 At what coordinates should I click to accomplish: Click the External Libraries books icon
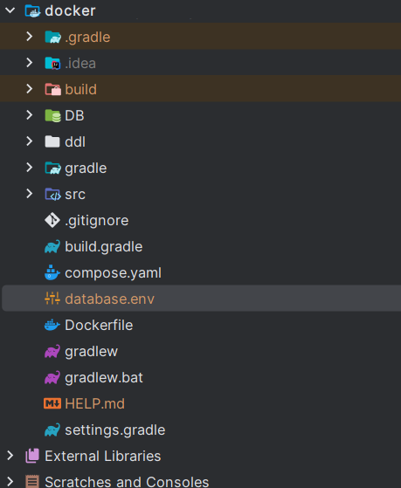[x=32, y=456]
